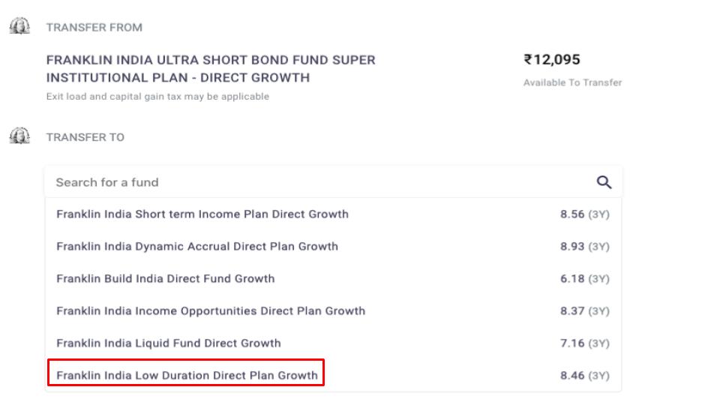Focus the Search for a fund field
Screen dimensions: 720x405
[333, 182]
